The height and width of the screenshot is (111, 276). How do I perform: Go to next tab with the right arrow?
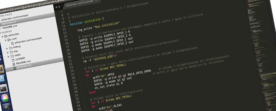pyautogui.click(x=60, y=7)
